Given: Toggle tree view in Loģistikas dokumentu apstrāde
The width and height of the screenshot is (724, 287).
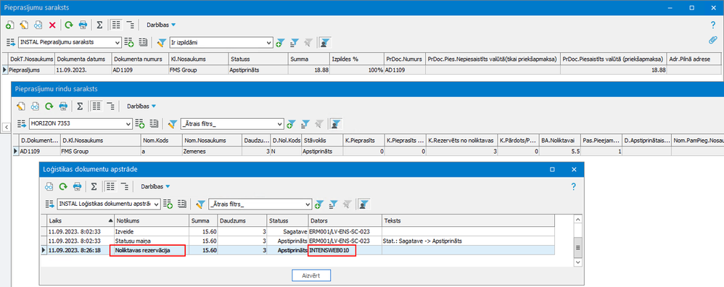Looking at the screenshot, I should [x=124, y=186].
